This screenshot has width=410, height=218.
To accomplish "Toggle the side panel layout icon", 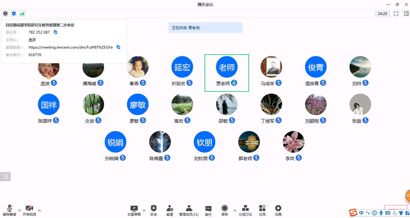I will pyautogui.click(x=406, y=13).
